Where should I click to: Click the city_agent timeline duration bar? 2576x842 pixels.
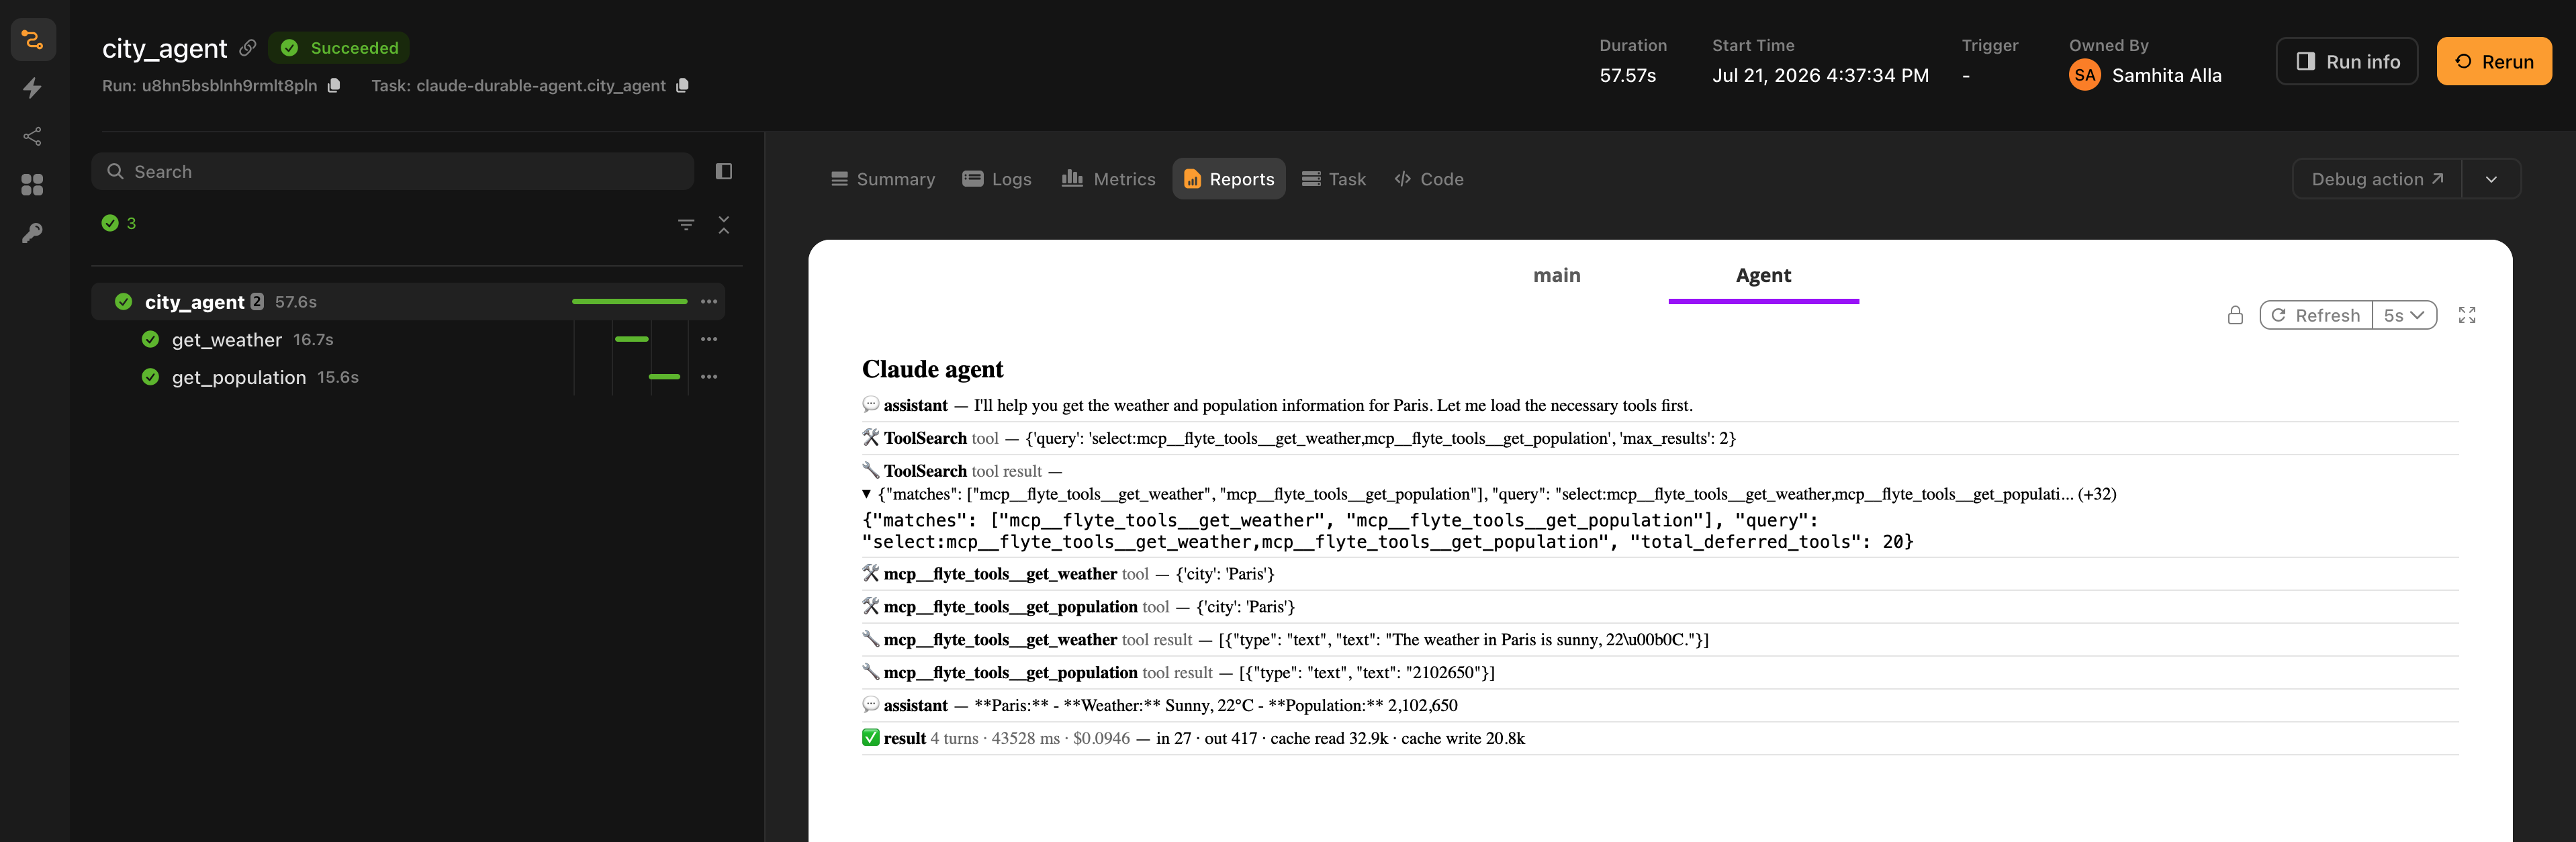[630, 301]
